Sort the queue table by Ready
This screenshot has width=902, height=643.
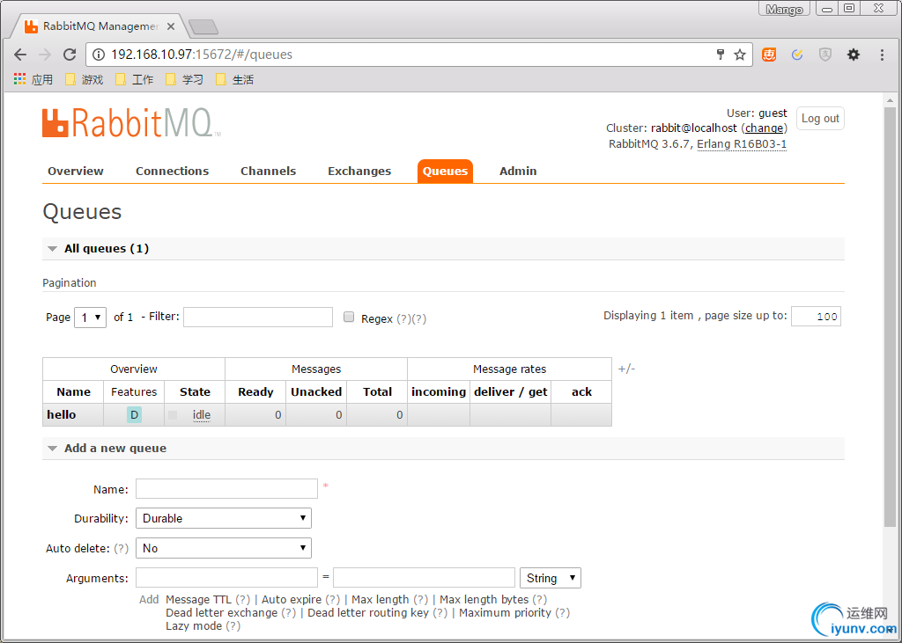coord(256,392)
